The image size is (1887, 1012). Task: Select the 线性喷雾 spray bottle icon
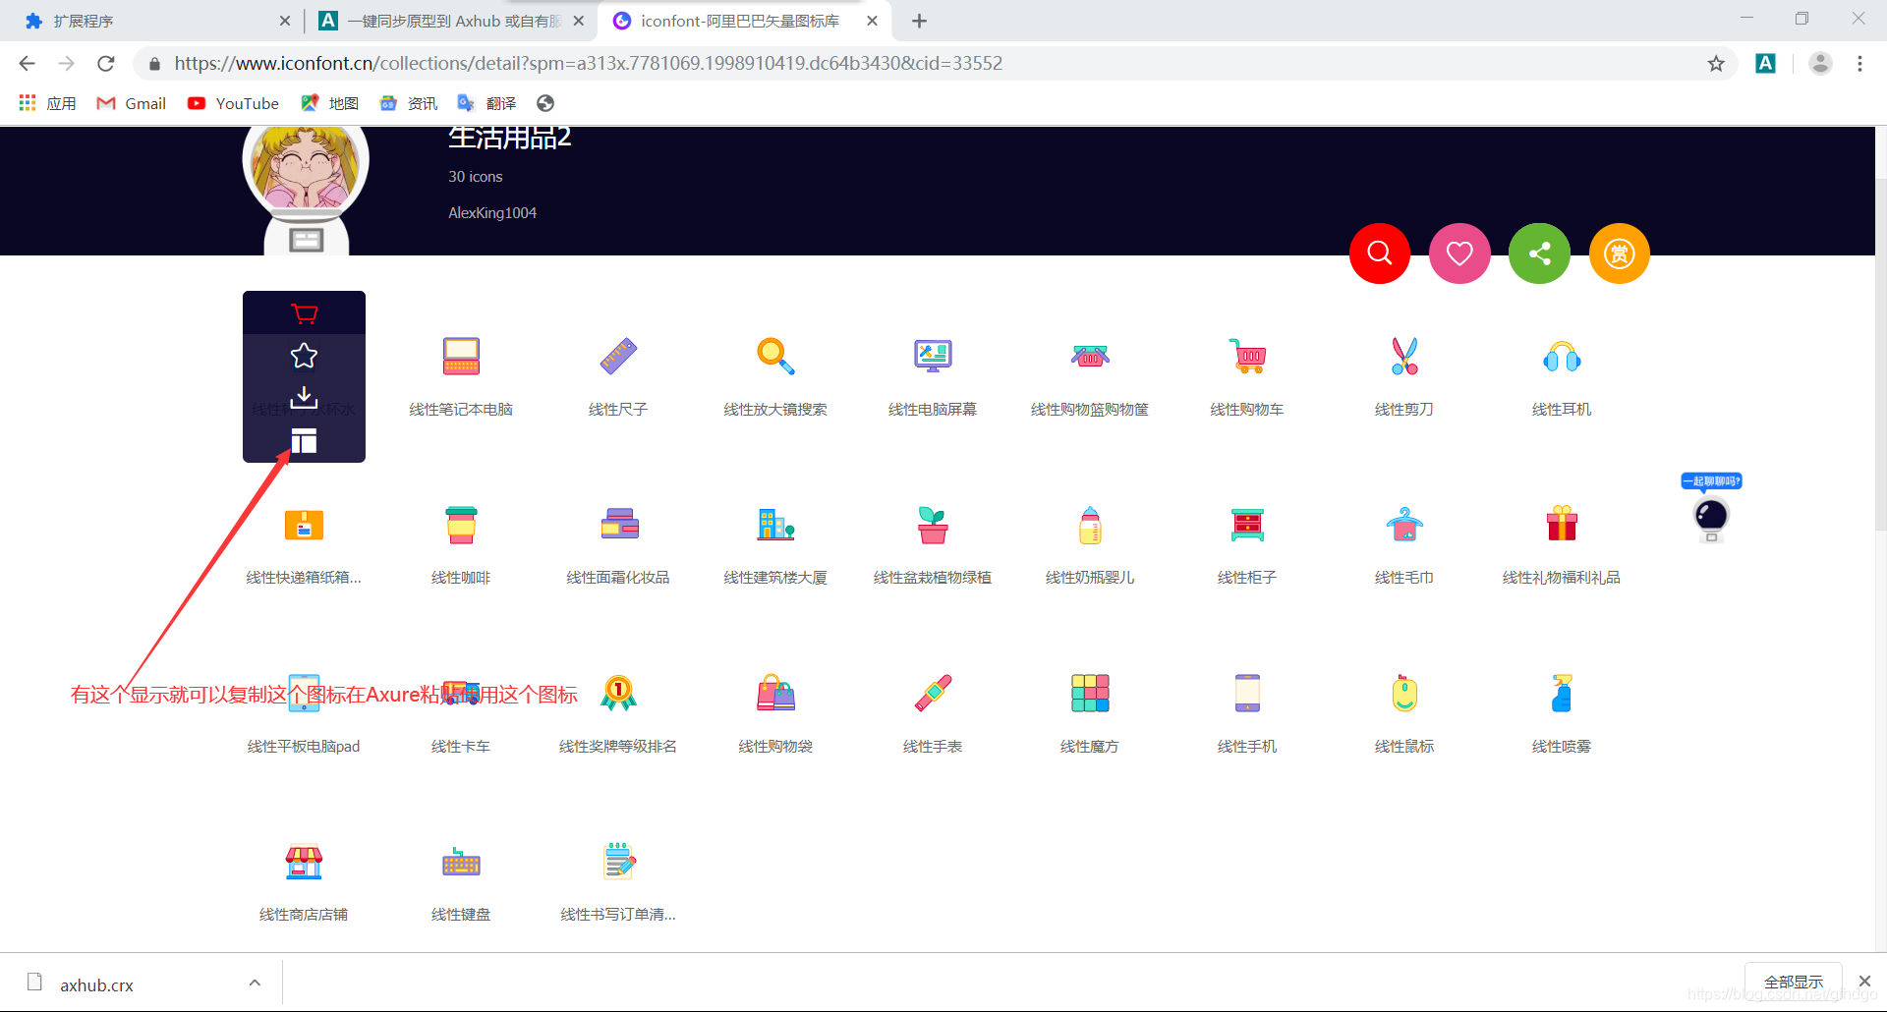tap(1562, 693)
